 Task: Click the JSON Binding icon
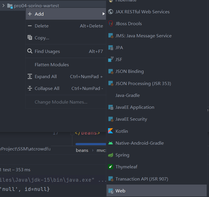pyautogui.click(x=111, y=71)
